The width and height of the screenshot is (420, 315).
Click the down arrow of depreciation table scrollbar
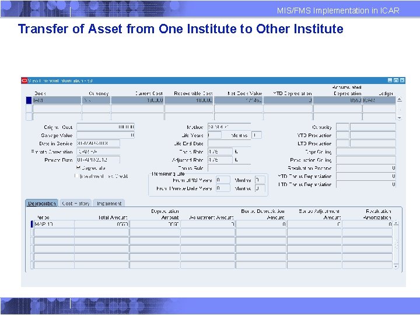396,266
